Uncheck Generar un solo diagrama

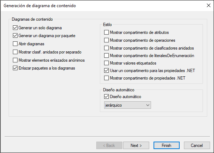point(15,28)
